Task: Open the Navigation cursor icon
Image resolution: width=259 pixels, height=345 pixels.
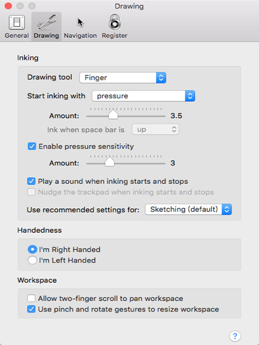Action: coord(81,22)
